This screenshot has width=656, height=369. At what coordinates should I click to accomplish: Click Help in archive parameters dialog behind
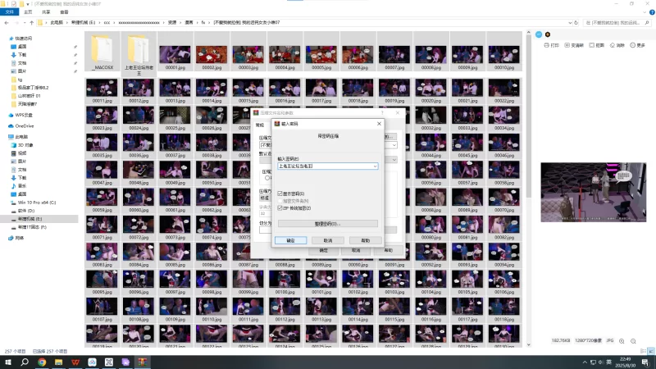(389, 250)
